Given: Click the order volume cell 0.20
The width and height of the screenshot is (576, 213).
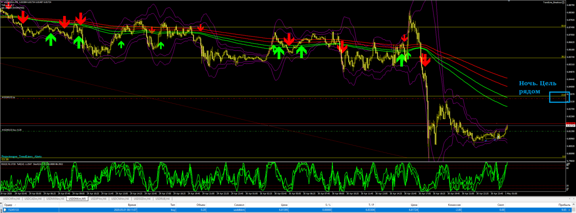Looking at the screenshot, I should point(203,209).
